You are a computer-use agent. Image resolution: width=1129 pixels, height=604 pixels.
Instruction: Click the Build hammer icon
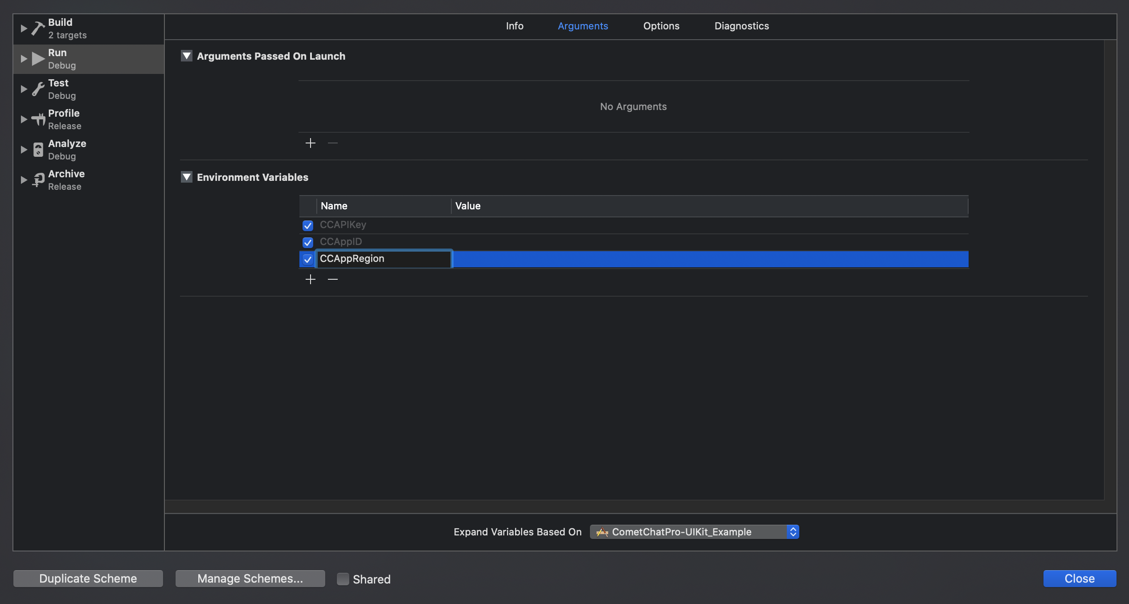(38, 29)
